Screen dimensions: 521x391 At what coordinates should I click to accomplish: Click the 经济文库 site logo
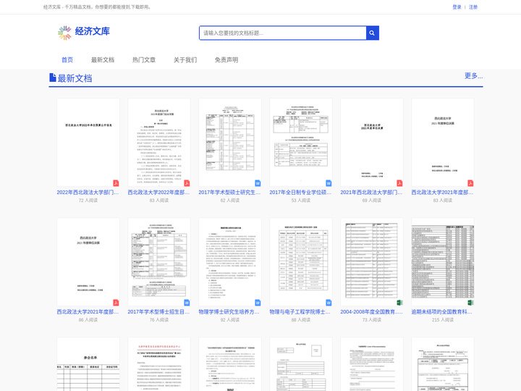(84, 33)
